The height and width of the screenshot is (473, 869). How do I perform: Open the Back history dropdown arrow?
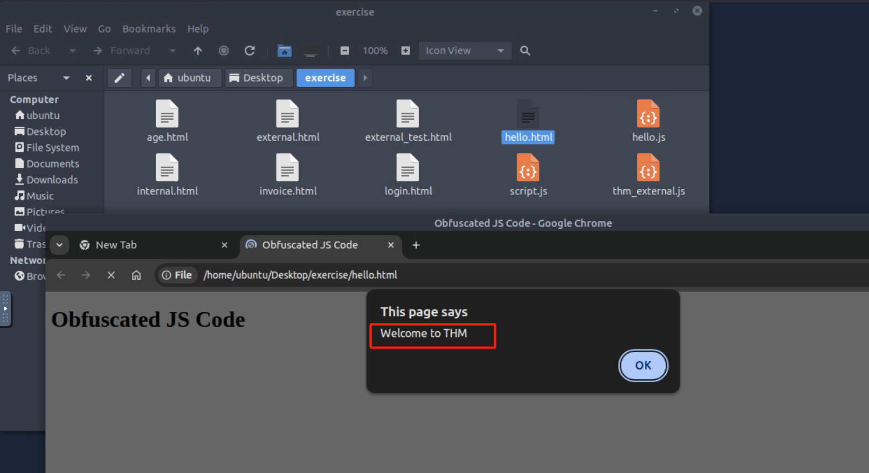click(x=72, y=50)
